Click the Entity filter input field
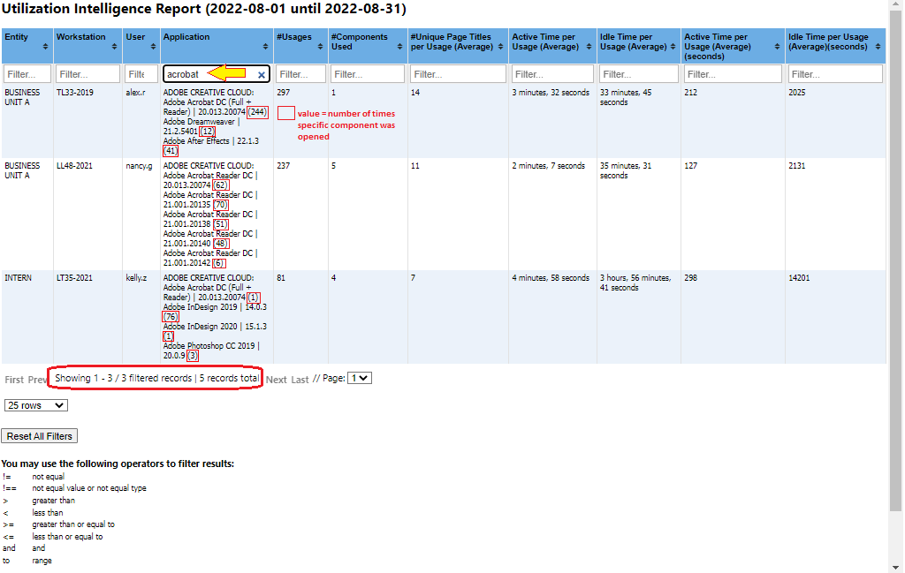 (x=27, y=75)
